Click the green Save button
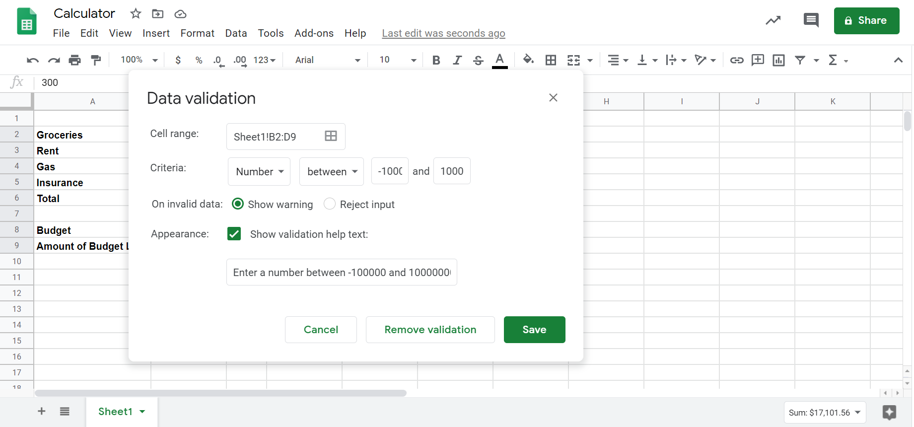Image resolution: width=914 pixels, height=427 pixels. (x=534, y=330)
